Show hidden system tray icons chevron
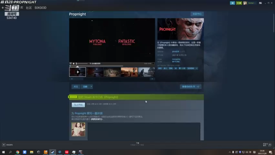The height and width of the screenshot is (155, 275). (230, 152)
